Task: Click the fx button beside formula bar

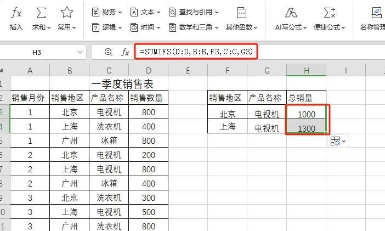Action: pos(125,52)
